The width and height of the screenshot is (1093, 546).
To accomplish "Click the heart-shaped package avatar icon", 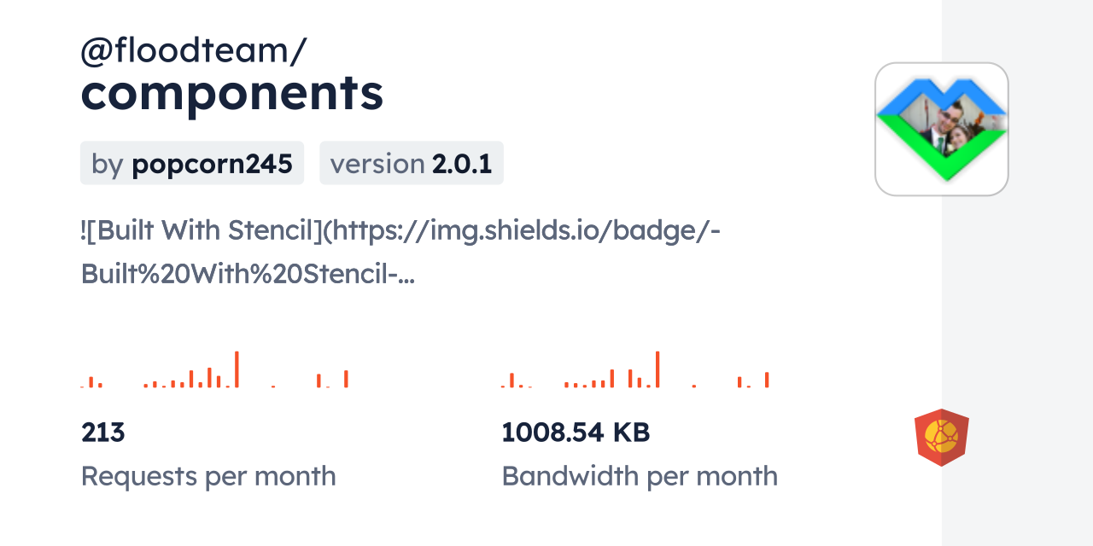I will tap(942, 129).
